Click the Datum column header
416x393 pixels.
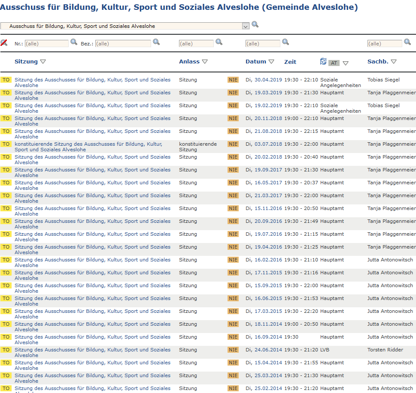[x=256, y=61]
